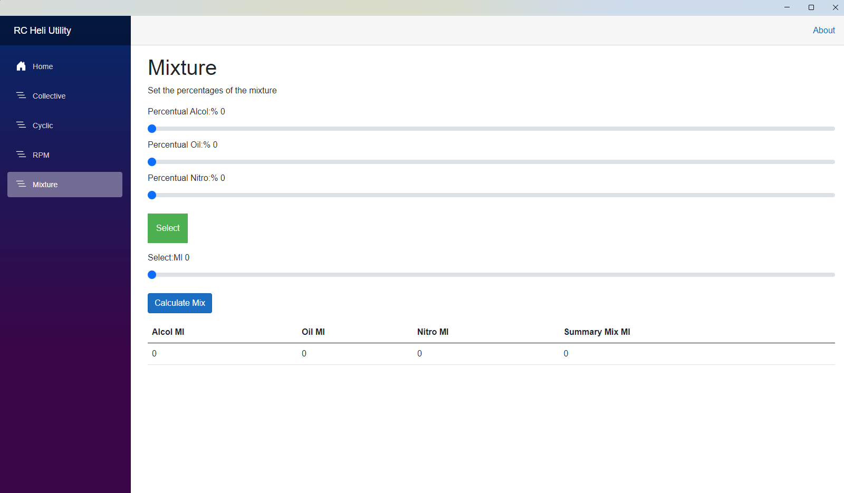Click the RC Heli Utility title

pos(42,31)
